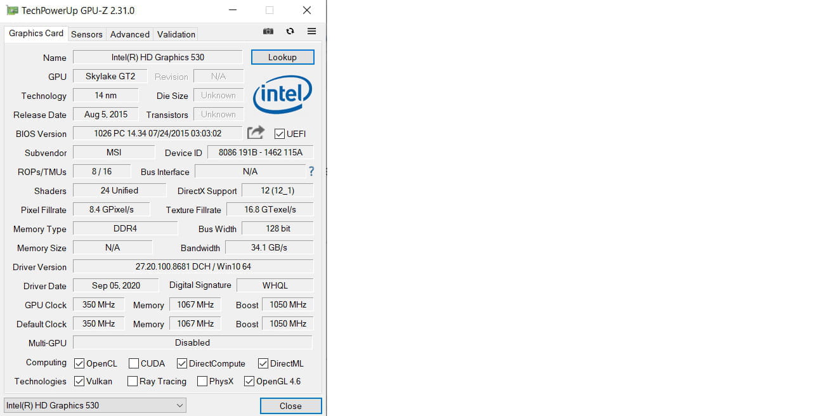
Task: Click the GPU Clock field 350 MHz
Action: click(99, 304)
